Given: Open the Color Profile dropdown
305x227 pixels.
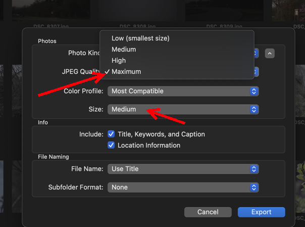Looking at the screenshot, I should click(x=183, y=92).
